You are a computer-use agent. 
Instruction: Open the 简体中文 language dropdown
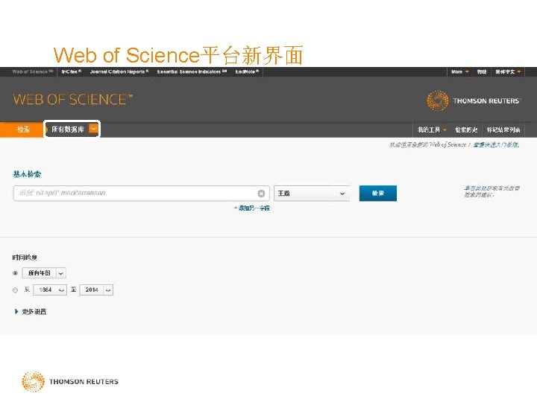(508, 71)
